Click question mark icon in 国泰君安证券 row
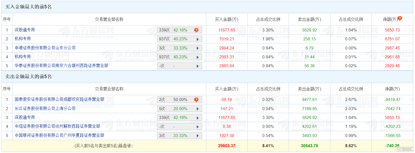This screenshot has height=153, width=415. pyautogui.click(x=196, y=100)
